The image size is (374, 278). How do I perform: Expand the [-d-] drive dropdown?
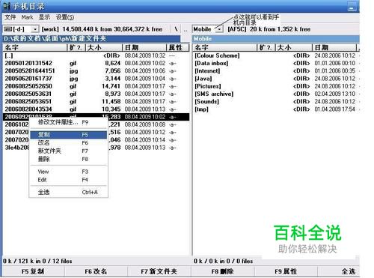(x=35, y=29)
